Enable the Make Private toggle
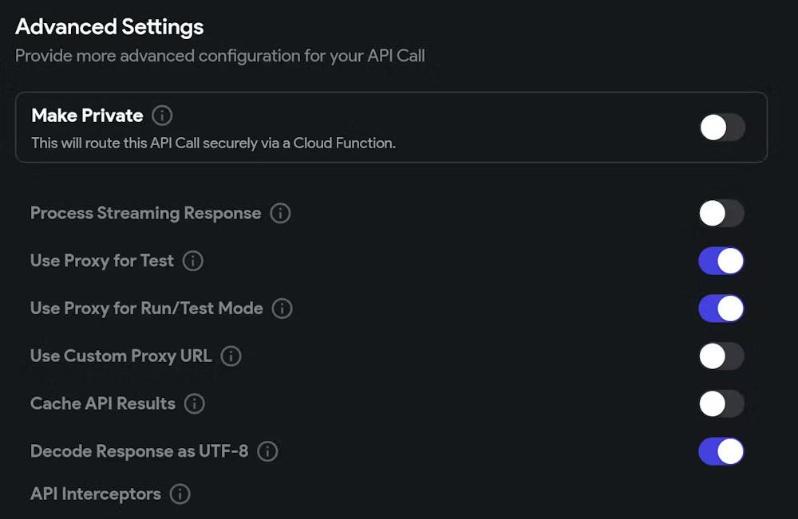798x519 pixels. 722,128
